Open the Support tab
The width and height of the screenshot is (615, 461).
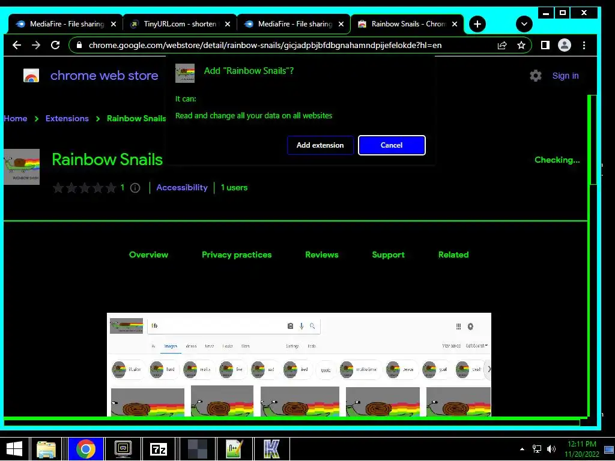coord(388,255)
